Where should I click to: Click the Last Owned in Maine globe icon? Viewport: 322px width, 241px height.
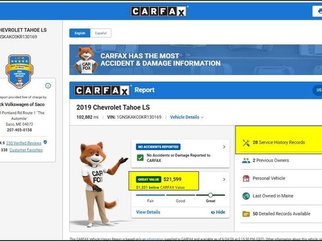[x=246, y=196]
